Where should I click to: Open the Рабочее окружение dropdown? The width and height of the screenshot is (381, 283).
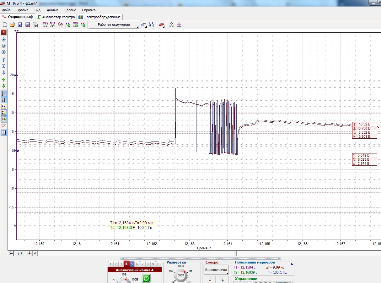pyautogui.click(x=114, y=25)
